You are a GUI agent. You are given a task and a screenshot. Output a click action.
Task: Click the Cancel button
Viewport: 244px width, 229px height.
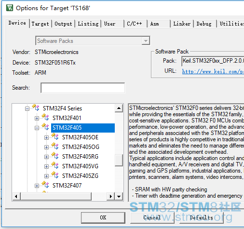152,217
